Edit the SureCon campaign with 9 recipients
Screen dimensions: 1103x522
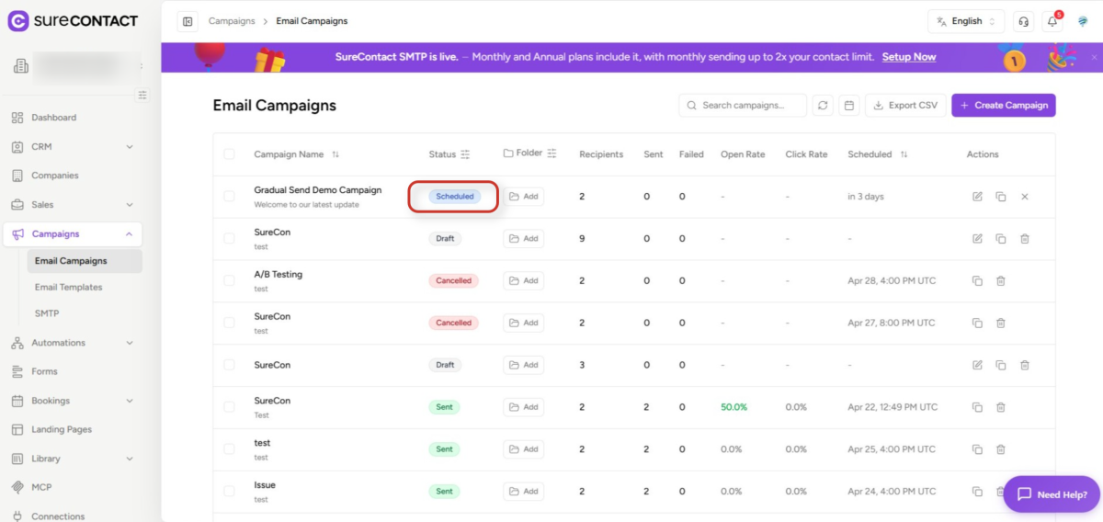click(x=977, y=239)
